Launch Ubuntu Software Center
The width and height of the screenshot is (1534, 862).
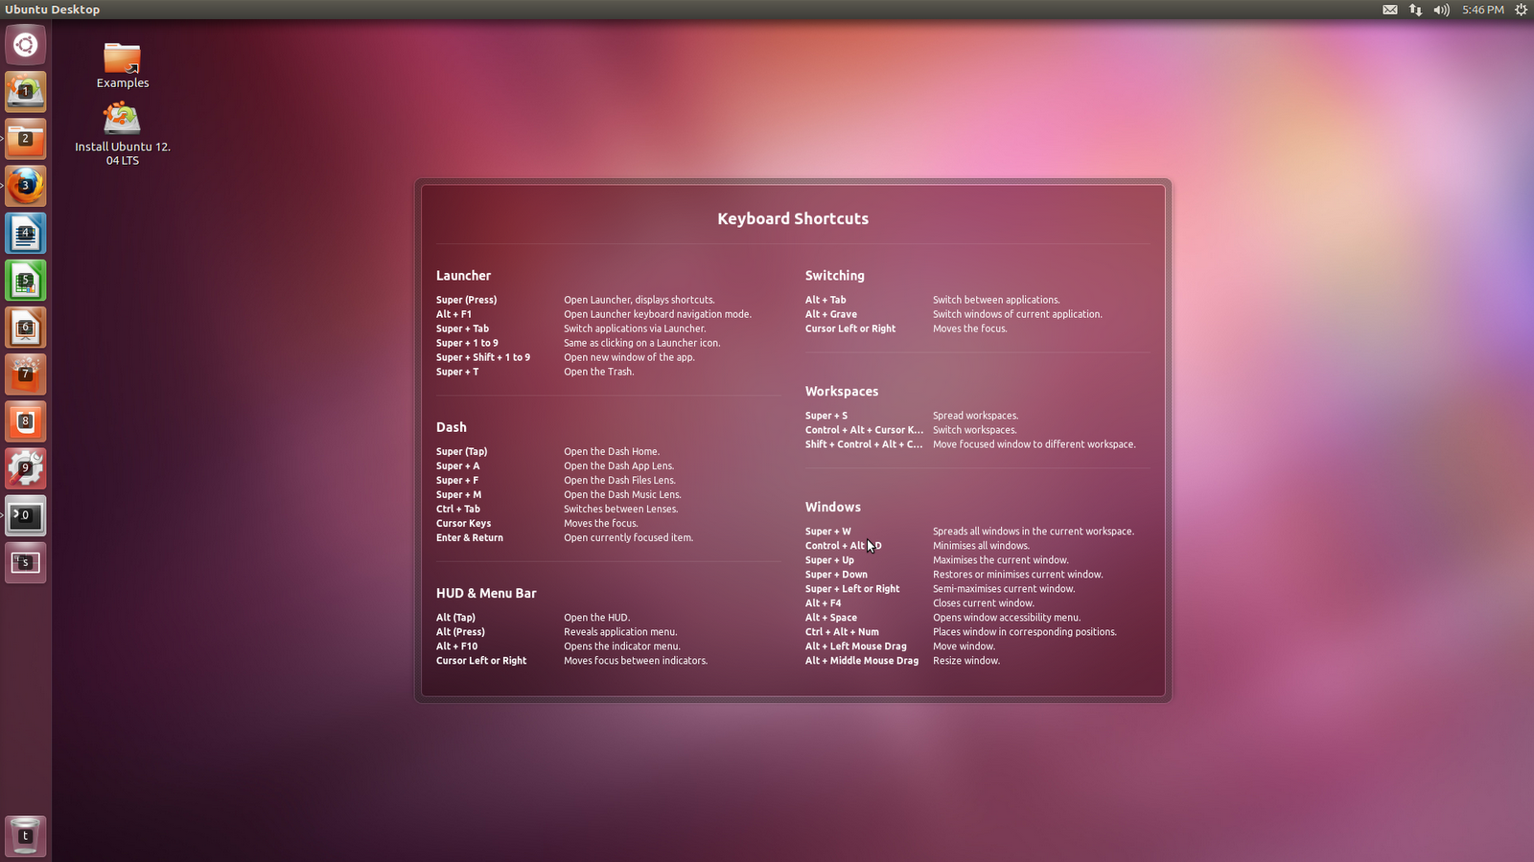pos(26,374)
